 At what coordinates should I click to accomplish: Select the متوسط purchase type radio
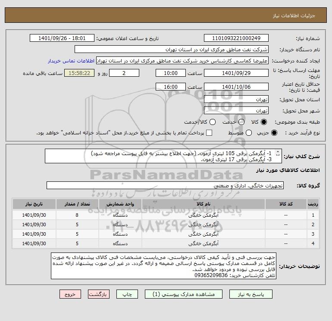pos(249,133)
